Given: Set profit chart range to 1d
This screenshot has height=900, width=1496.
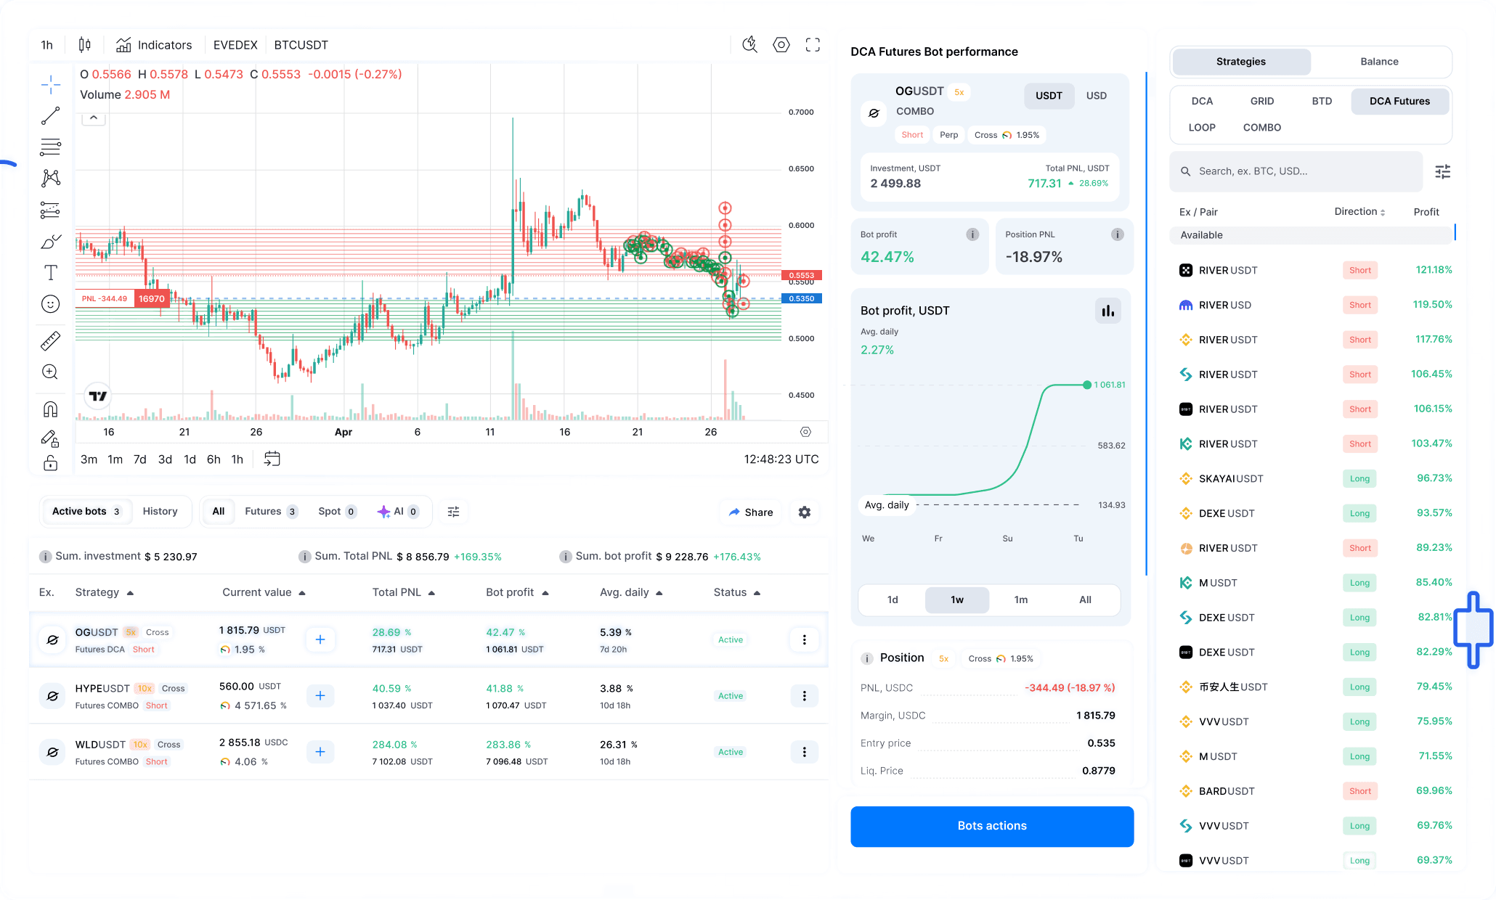Looking at the screenshot, I should [x=893, y=600].
